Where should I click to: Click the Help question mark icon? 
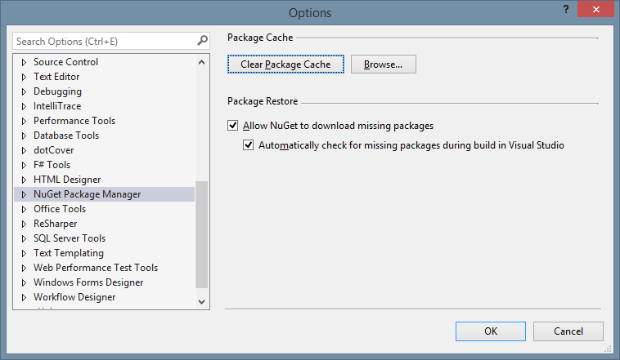[x=565, y=9]
